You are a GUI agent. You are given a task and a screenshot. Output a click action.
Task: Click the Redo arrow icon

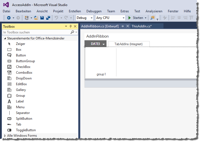(x=66, y=18)
